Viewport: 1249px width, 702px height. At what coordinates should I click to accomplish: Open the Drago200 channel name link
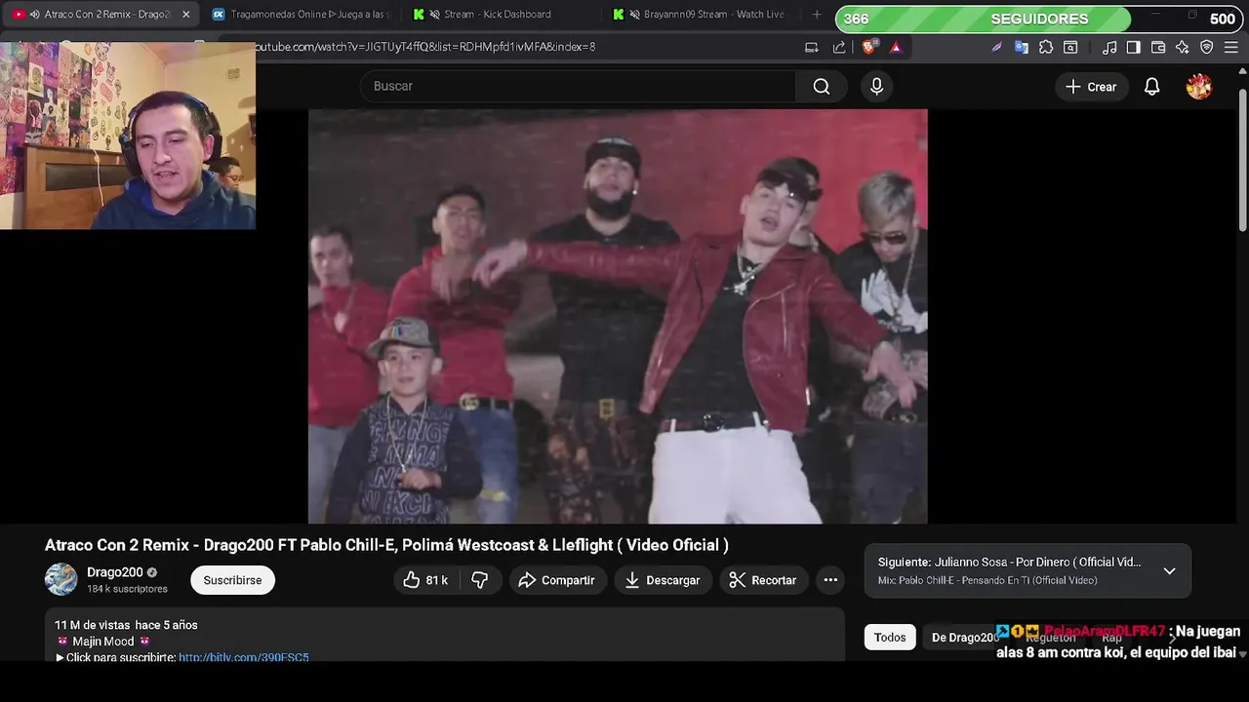(115, 572)
